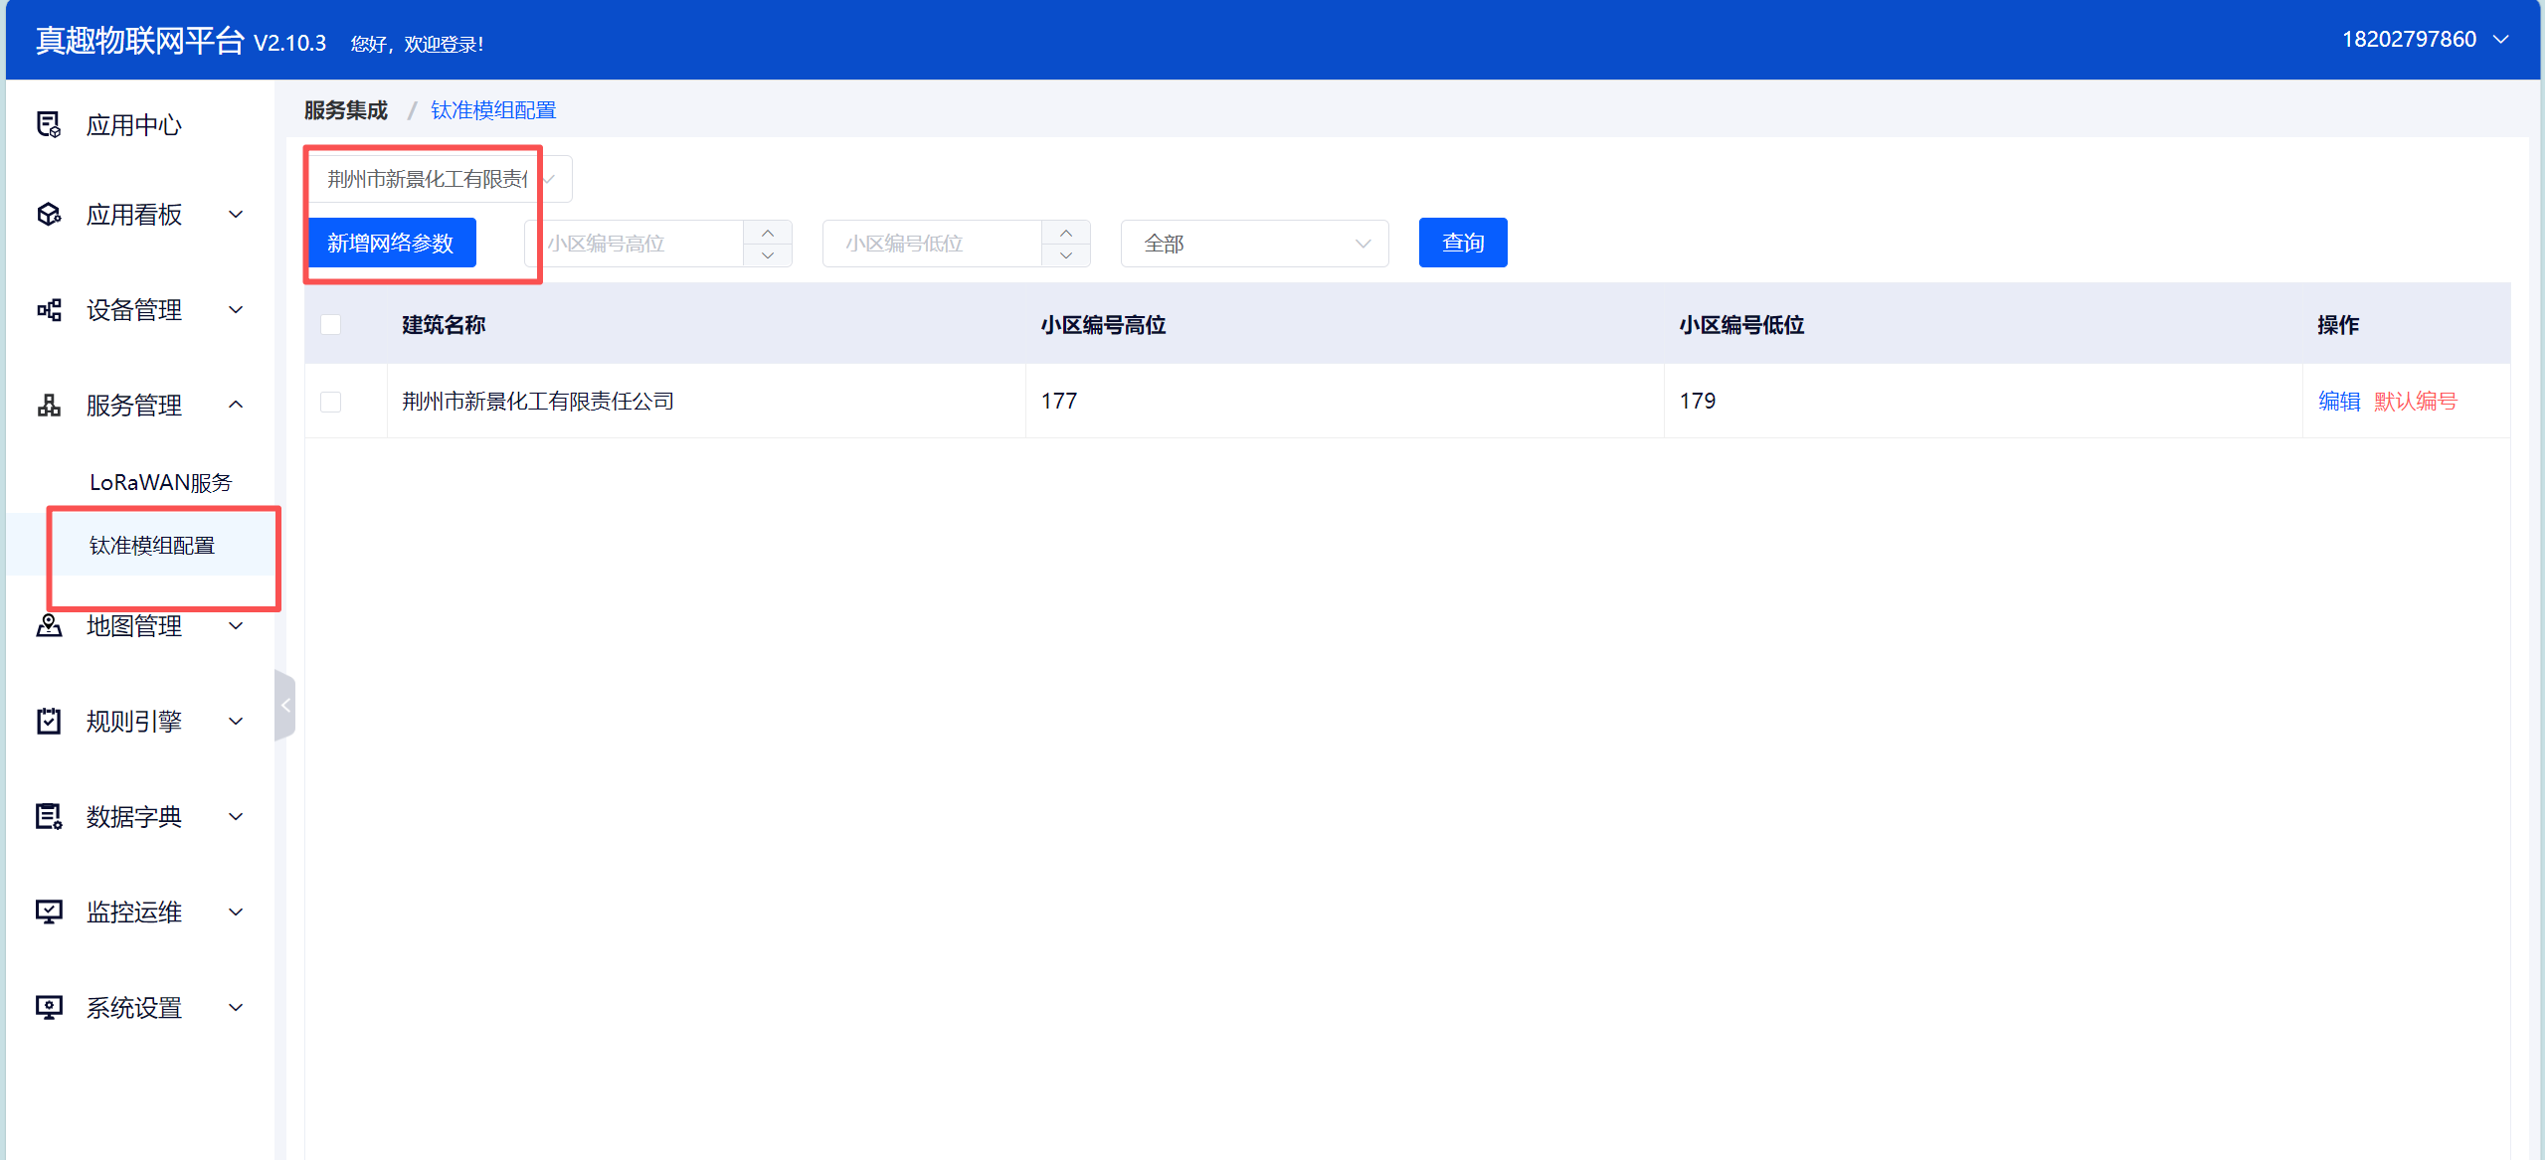Expand the 应用看板 menu chevron
The height and width of the screenshot is (1160, 2545).
tap(236, 215)
